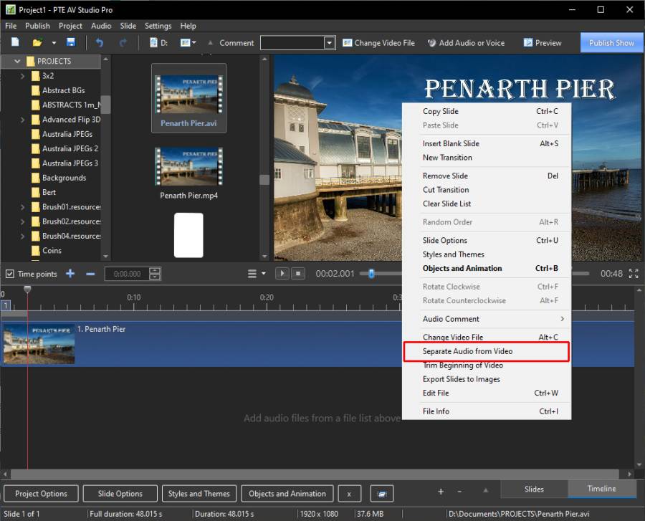Image resolution: width=645 pixels, height=521 pixels.
Task: Remove time point with minus icon
Action: tap(90, 274)
